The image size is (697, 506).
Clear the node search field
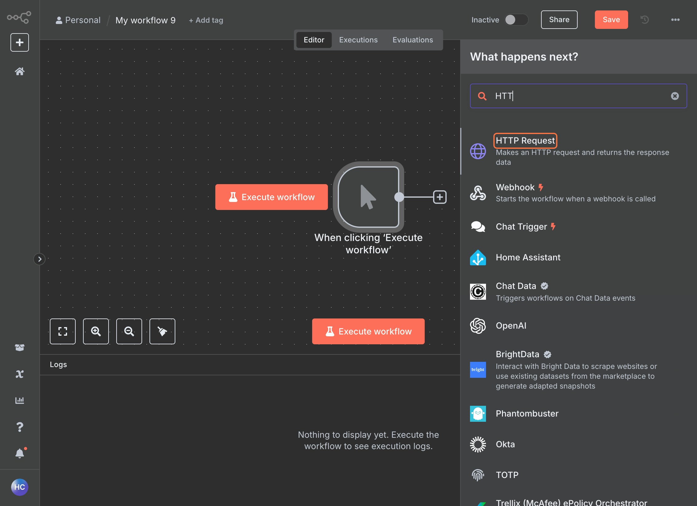click(x=675, y=96)
